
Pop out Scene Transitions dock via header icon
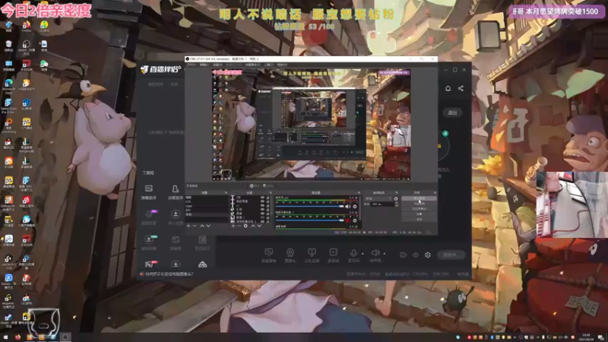pyautogui.click(x=396, y=193)
